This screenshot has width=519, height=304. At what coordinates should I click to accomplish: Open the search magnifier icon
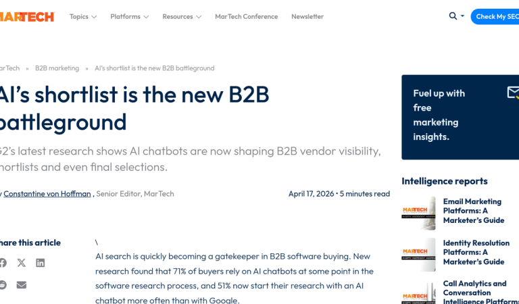pos(453,16)
